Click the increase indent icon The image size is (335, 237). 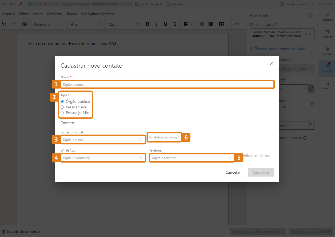coord(210,24)
